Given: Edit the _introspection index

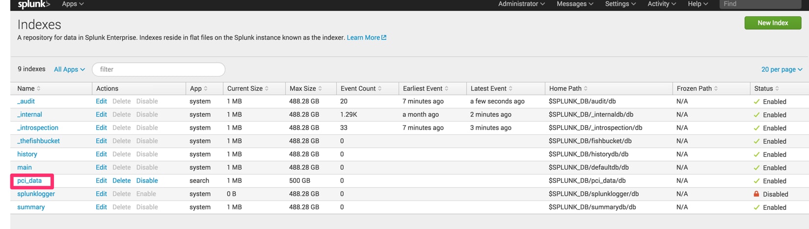Looking at the screenshot, I should pos(101,128).
